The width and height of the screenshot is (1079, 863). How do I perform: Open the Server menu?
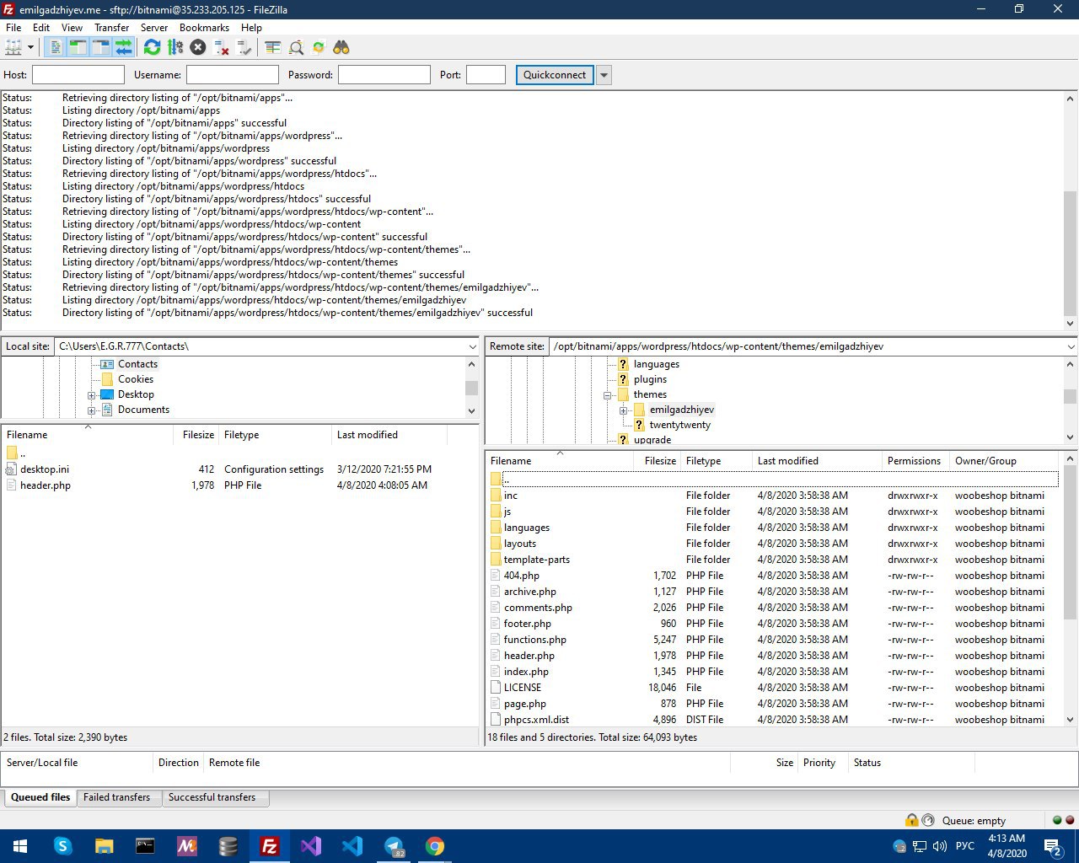coord(154,28)
